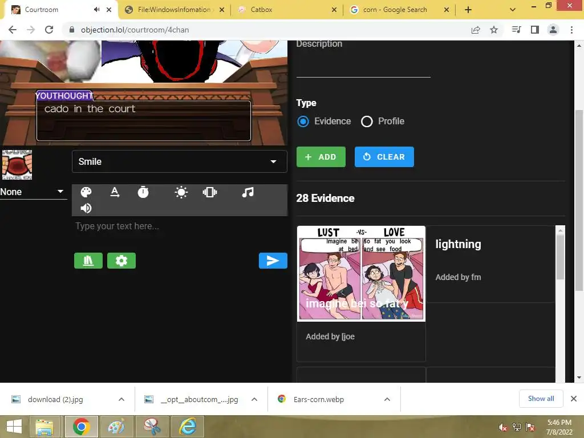584x438 pixels.
Task: Click the address bar URL
Action: click(x=135, y=30)
